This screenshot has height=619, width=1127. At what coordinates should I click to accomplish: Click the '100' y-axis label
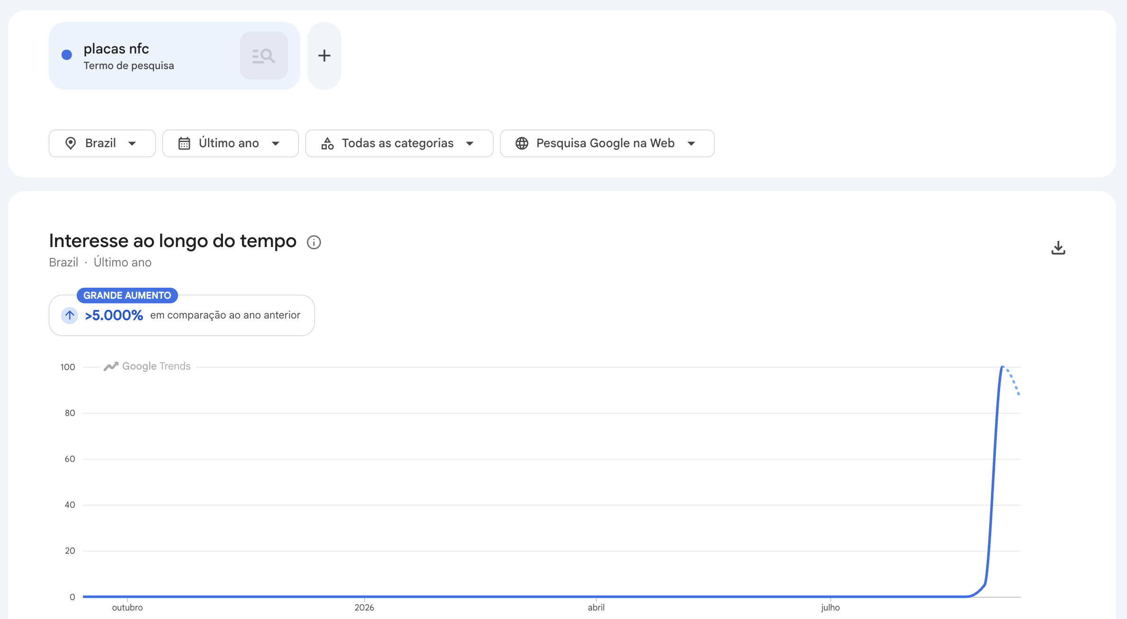point(68,367)
